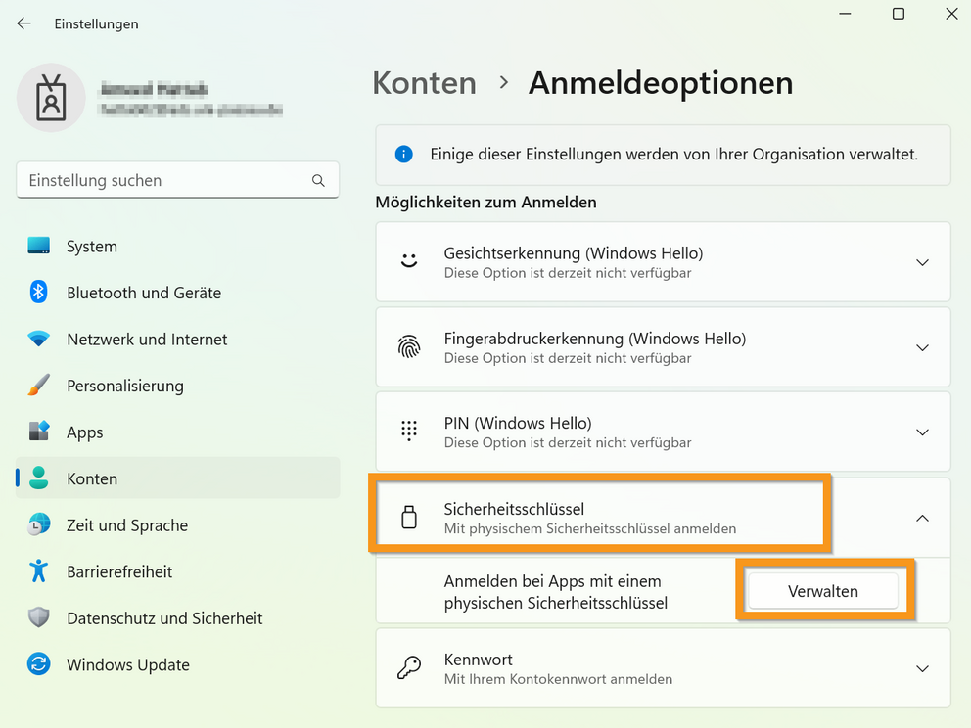Screen dimensions: 971x728
Task: Collapse the Sicherheitsschlüssel section chevron
Action: click(921, 519)
